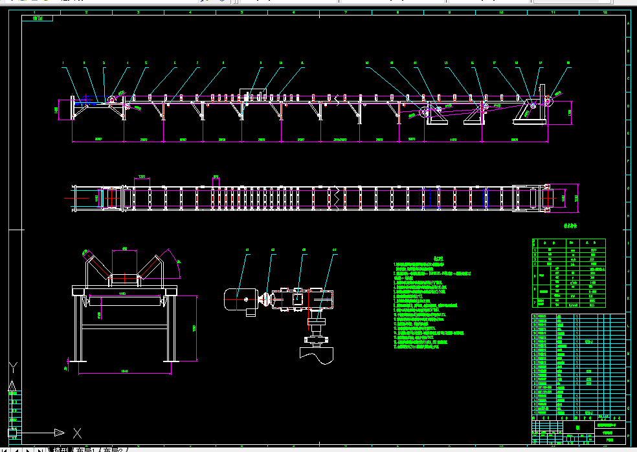
Task: Select the title block at bottom right
Action: point(579,432)
